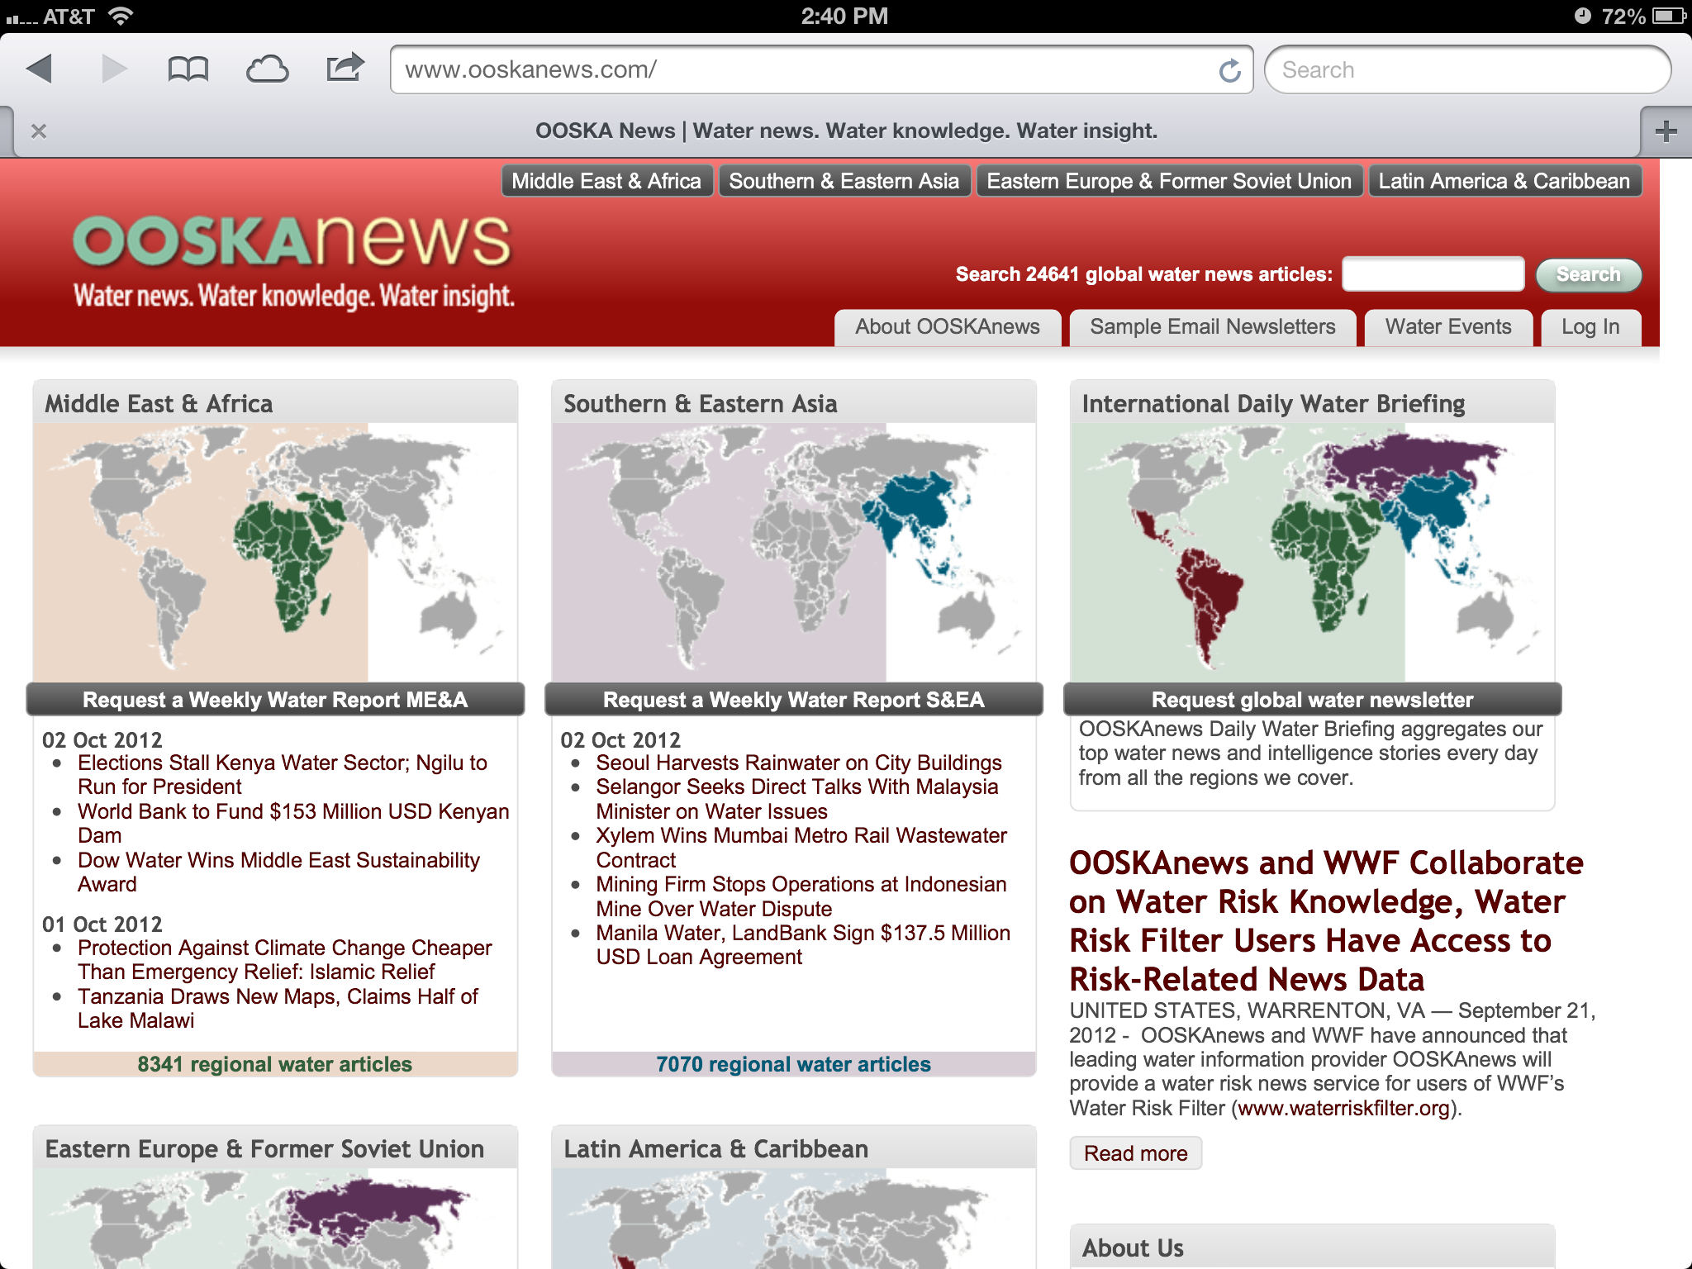Select Latin America & Caribbean top tab
Viewport: 1692px width, 1269px height.
pyautogui.click(x=1504, y=181)
